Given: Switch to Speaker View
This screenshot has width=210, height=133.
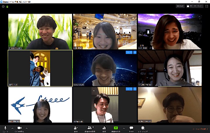Looking at the screenshot, I should (x=196, y=6).
